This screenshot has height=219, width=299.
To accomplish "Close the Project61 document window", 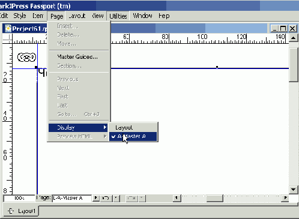I will (x=292, y=28).
